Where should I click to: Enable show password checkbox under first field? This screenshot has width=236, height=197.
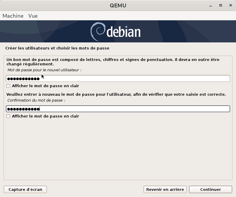8,86
